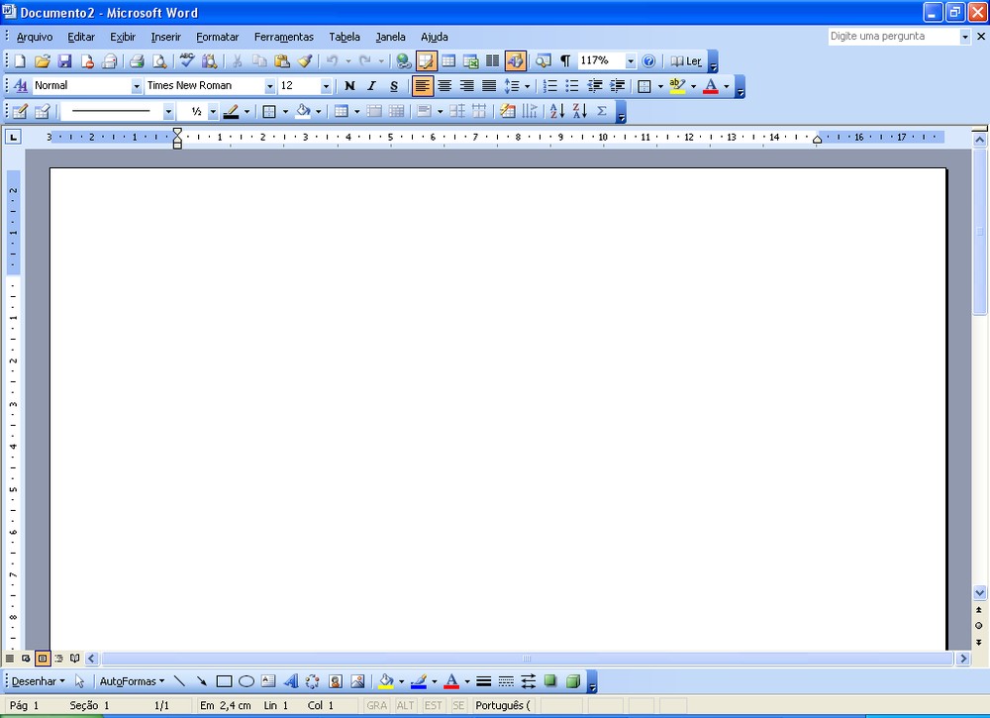990x718 pixels.
Task: Select the Oval shape tool
Action: point(247,681)
